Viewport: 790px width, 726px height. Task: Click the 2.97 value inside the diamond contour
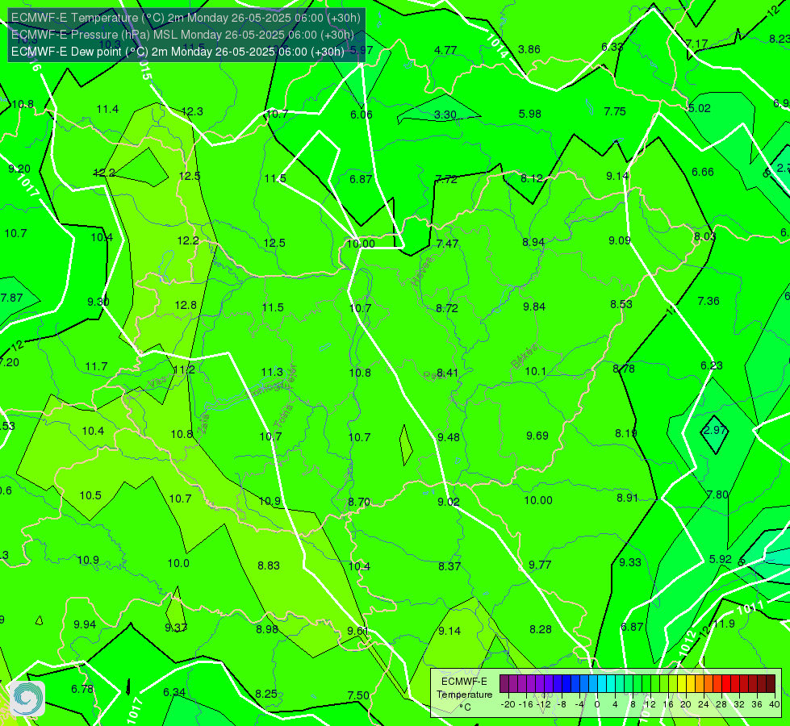coord(715,430)
